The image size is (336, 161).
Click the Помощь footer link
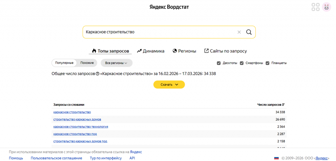[16, 158]
